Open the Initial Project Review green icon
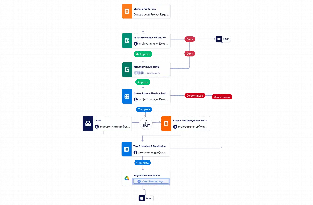The height and width of the screenshot is (205, 313). pos(127,40)
